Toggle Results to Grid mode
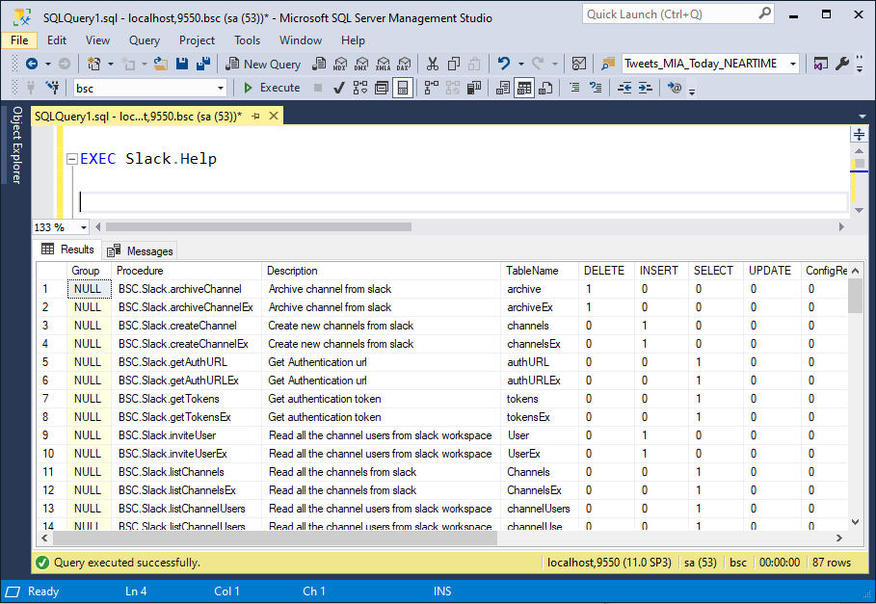 click(x=524, y=88)
